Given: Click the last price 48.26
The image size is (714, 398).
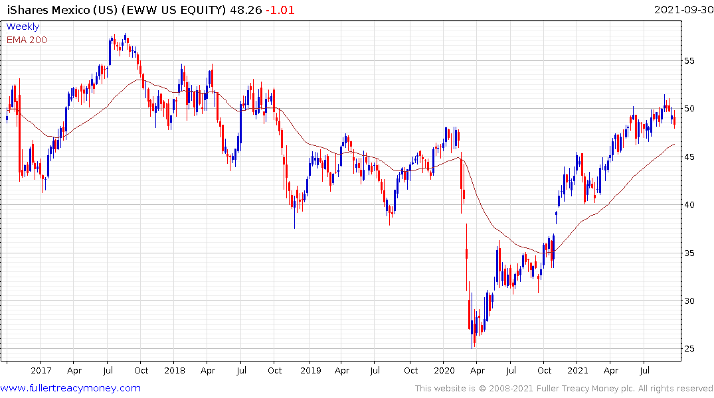Looking at the screenshot, I should [x=246, y=10].
